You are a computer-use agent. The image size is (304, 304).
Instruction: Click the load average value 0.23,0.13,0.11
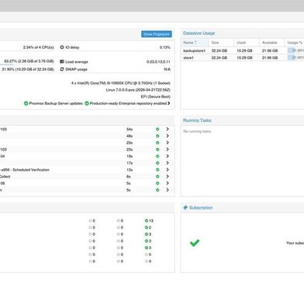[x=158, y=62]
